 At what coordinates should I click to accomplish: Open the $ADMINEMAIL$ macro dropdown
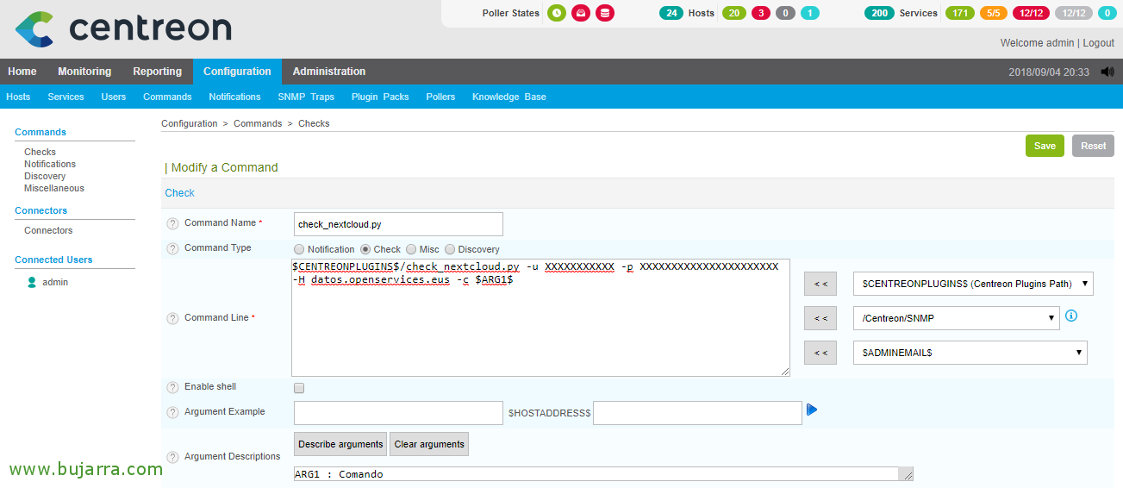pos(970,353)
